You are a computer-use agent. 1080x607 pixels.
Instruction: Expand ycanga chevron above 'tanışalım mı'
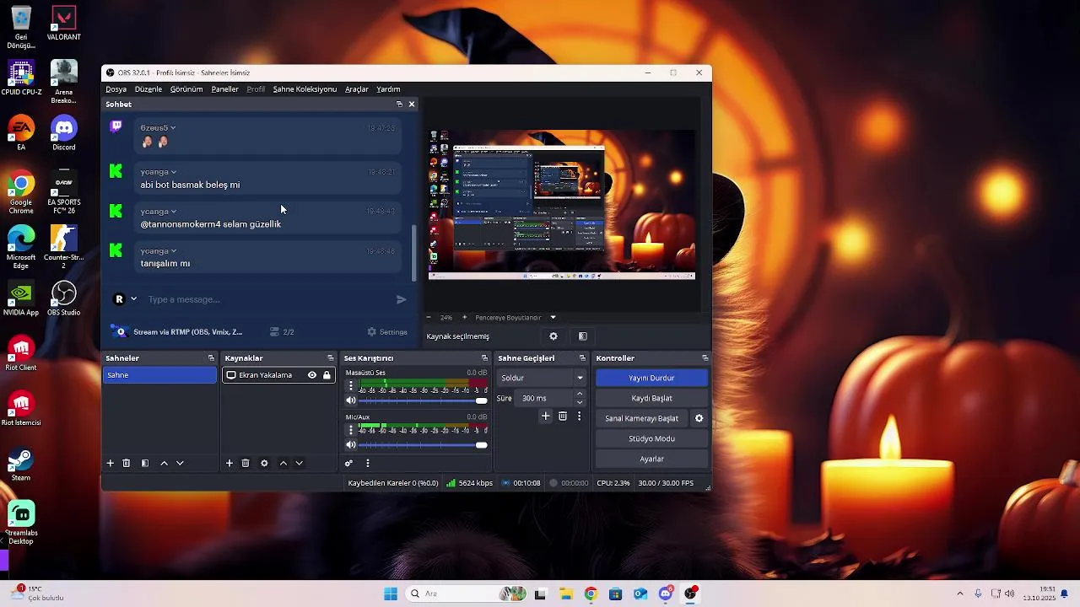[174, 251]
